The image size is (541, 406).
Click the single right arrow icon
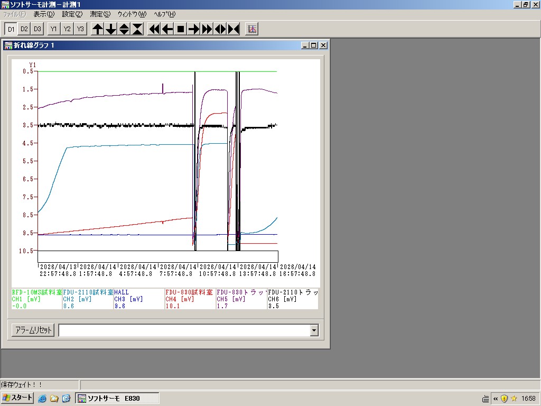point(194,29)
